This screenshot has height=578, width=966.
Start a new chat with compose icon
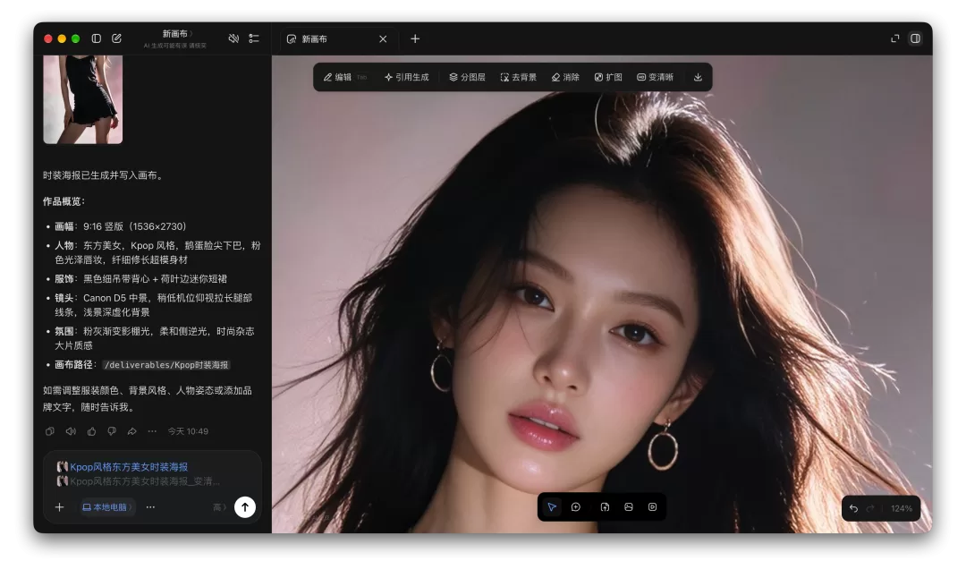point(116,38)
